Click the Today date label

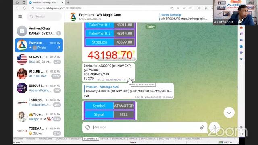click(x=151, y=27)
